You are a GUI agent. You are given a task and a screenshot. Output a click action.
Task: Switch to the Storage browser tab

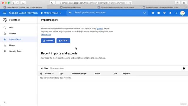point(162,7)
